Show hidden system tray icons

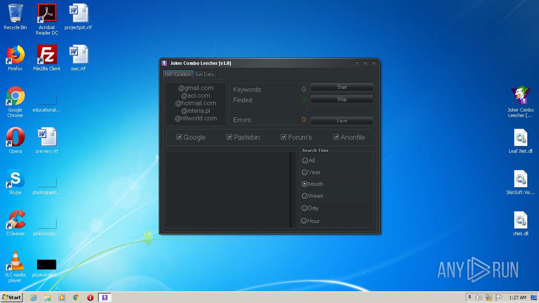(x=470, y=298)
